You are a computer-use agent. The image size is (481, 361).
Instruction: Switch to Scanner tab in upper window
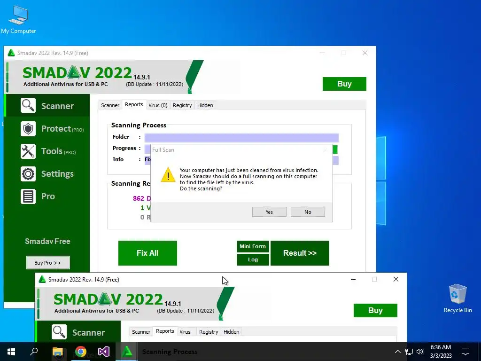[110, 105]
